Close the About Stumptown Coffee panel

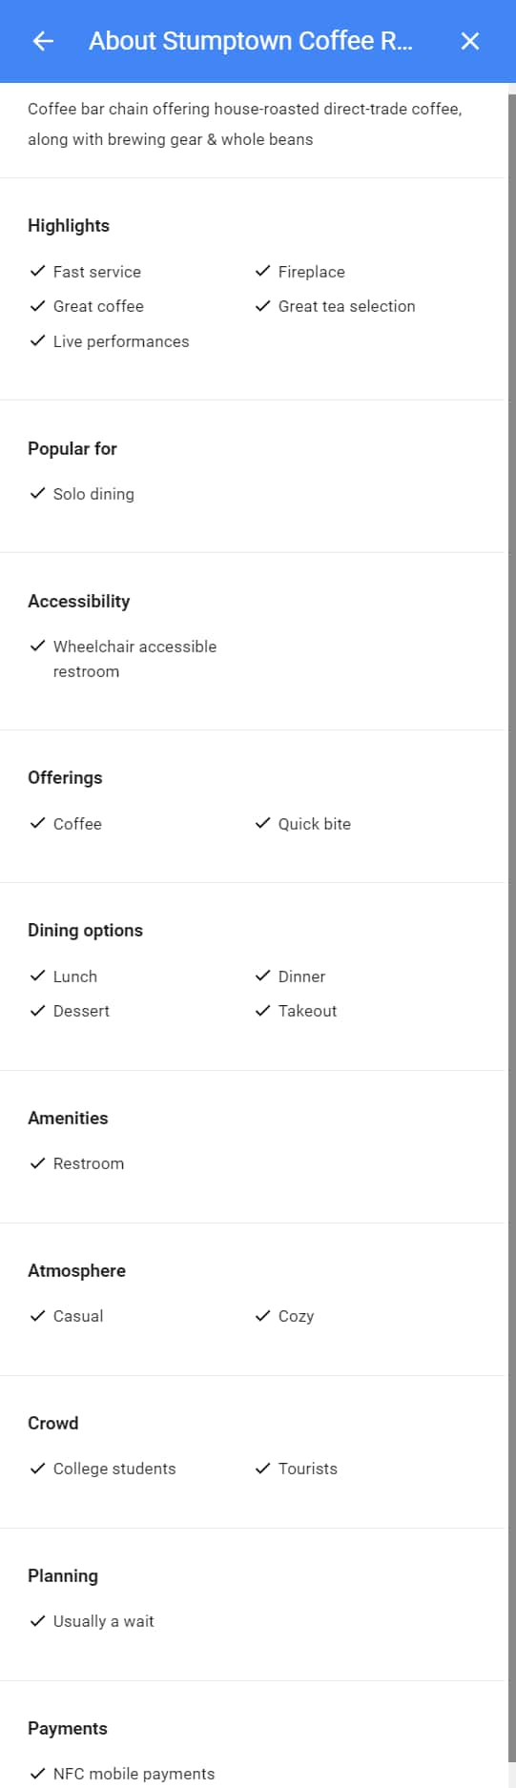pyautogui.click(x=470, y=41)
